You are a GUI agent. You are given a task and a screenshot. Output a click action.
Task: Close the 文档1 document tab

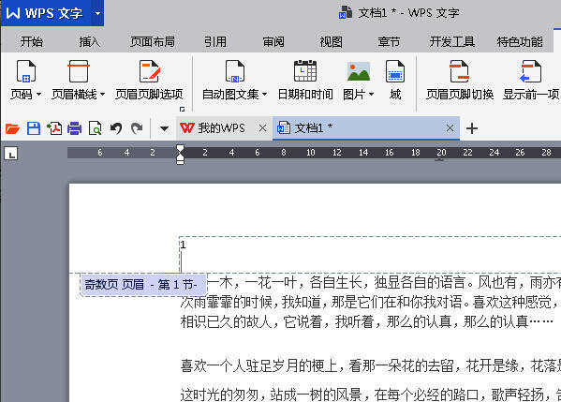coord(450,127)
